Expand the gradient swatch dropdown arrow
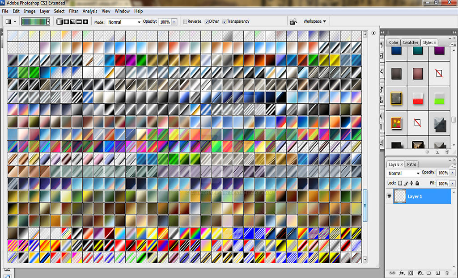Screen dimensions: 458x278 tap(48, 21)
